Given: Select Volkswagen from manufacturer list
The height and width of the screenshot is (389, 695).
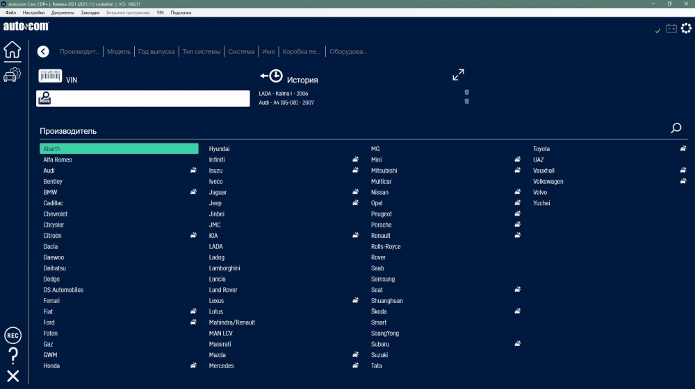Looking at the screenshot, I should click(x=548, y=182).
